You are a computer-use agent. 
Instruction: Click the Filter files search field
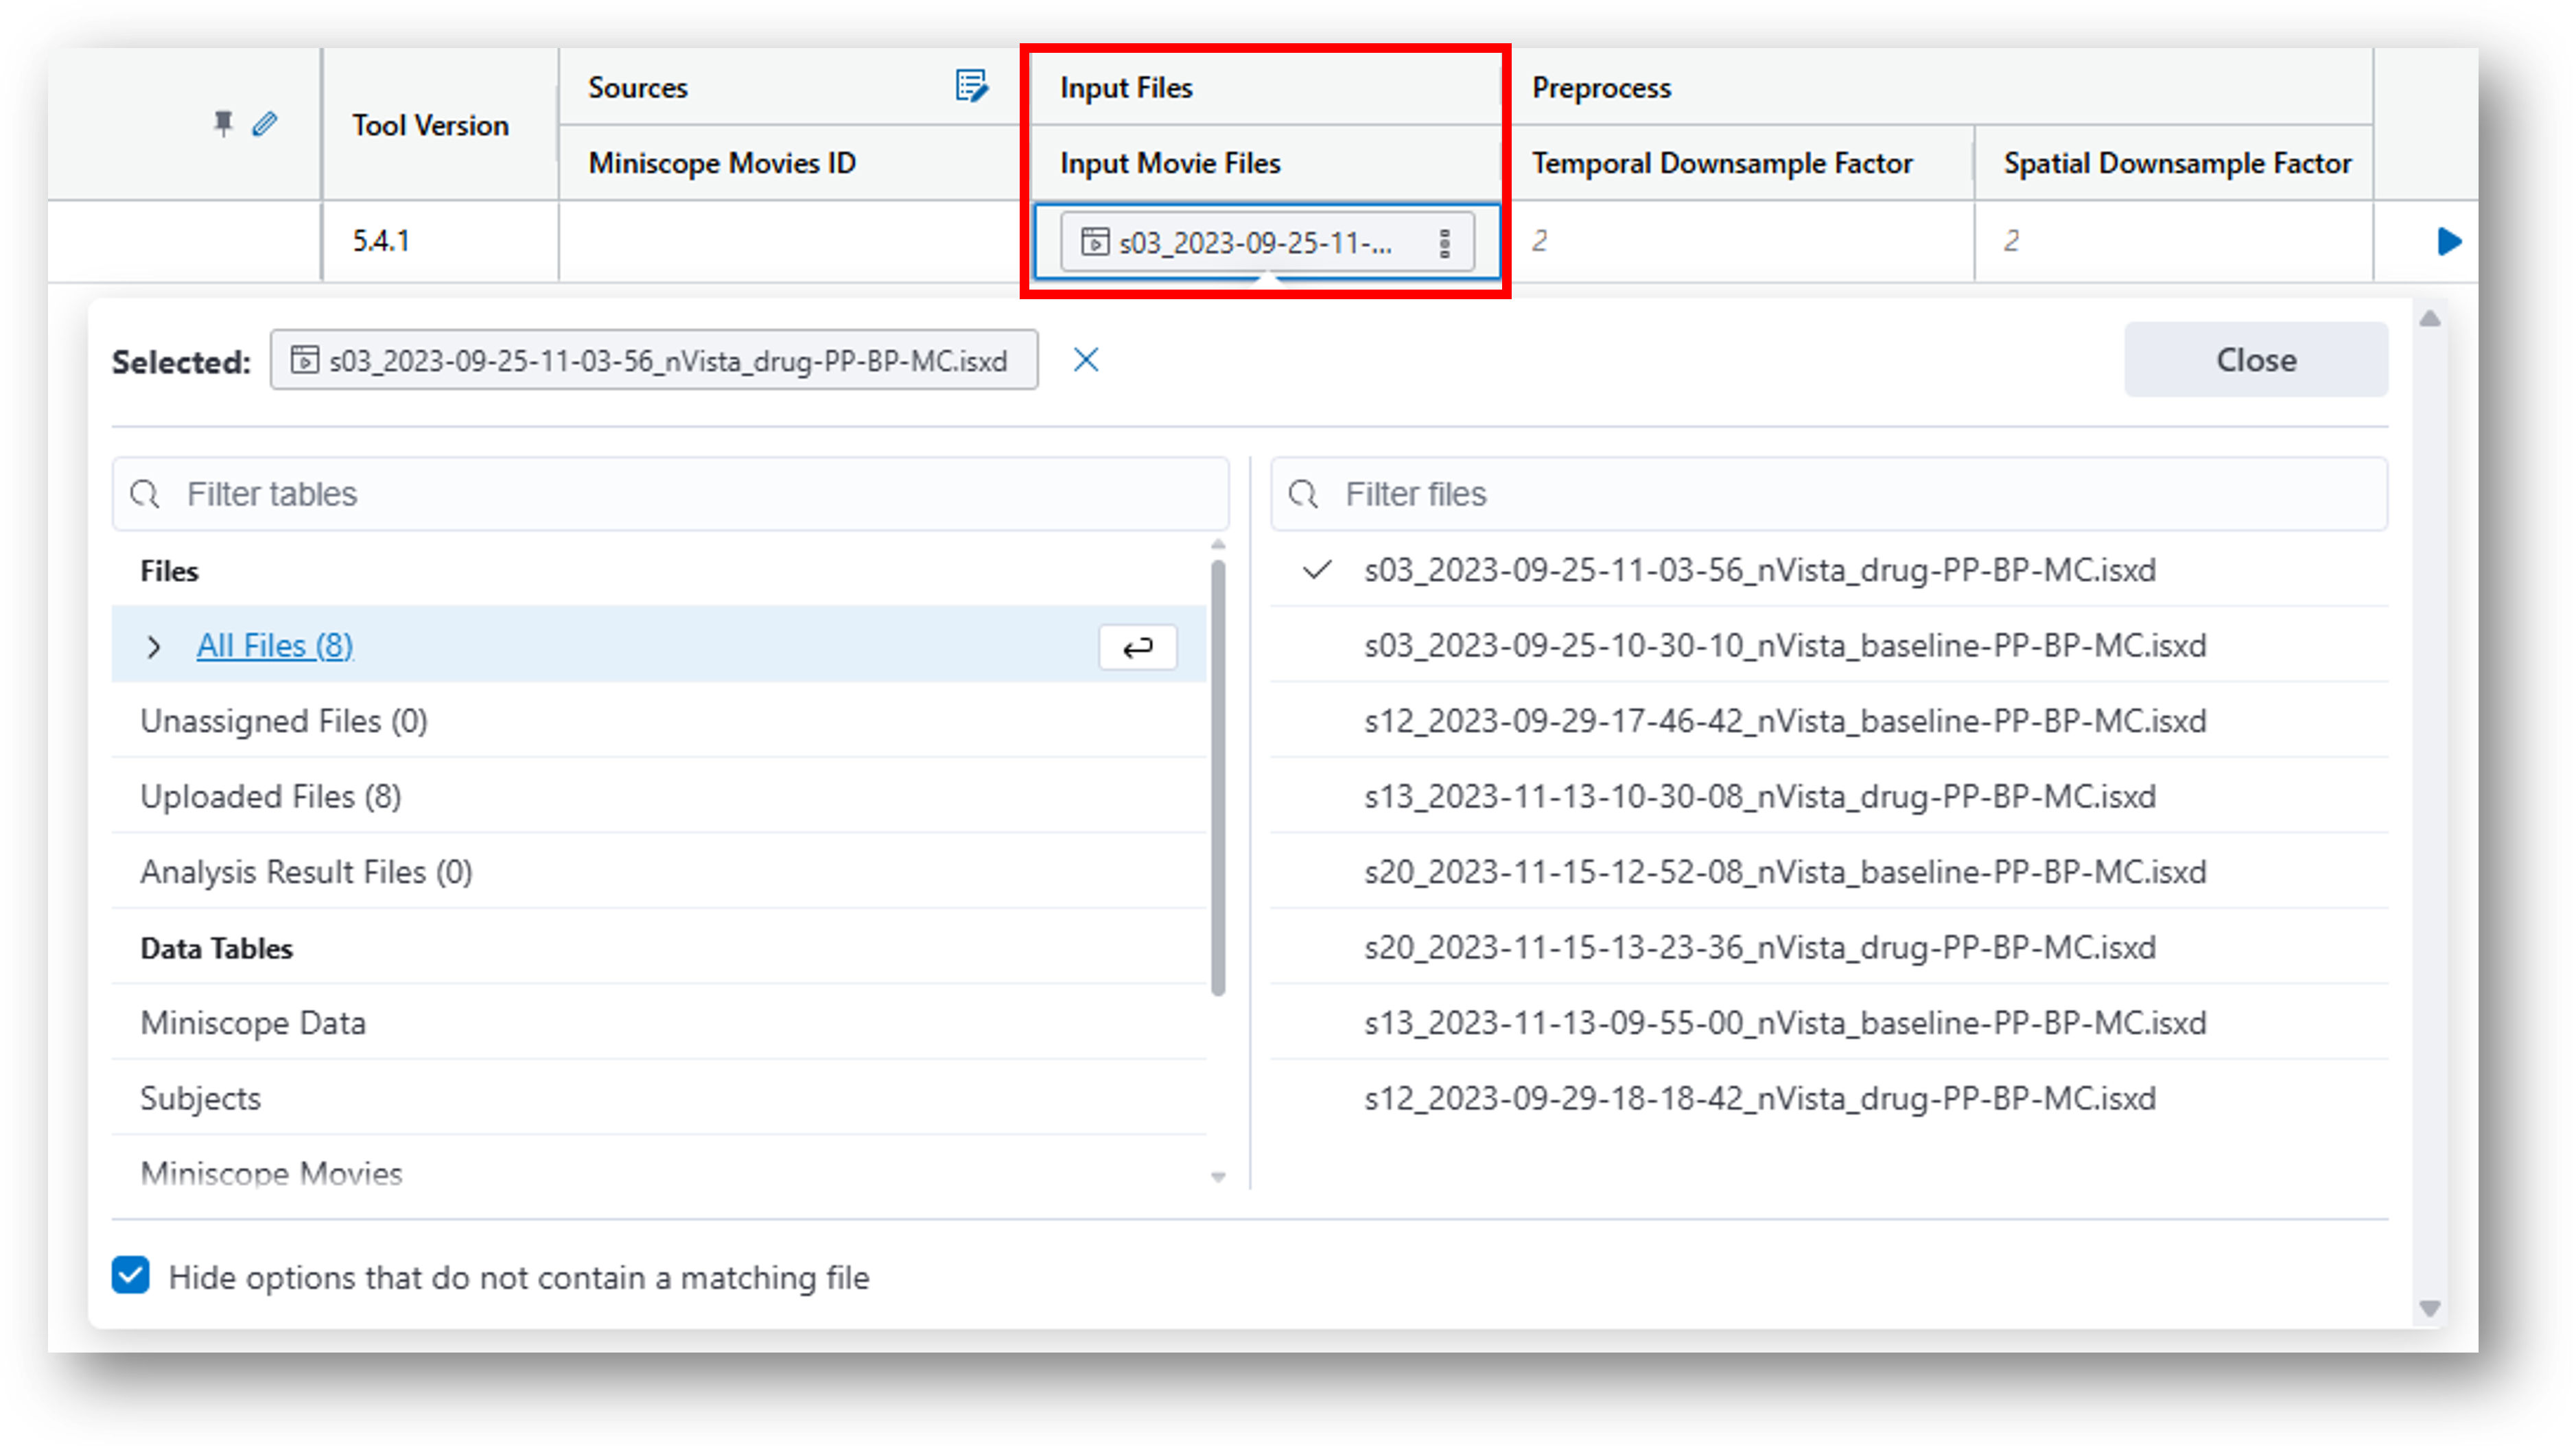click(1829, 494)
